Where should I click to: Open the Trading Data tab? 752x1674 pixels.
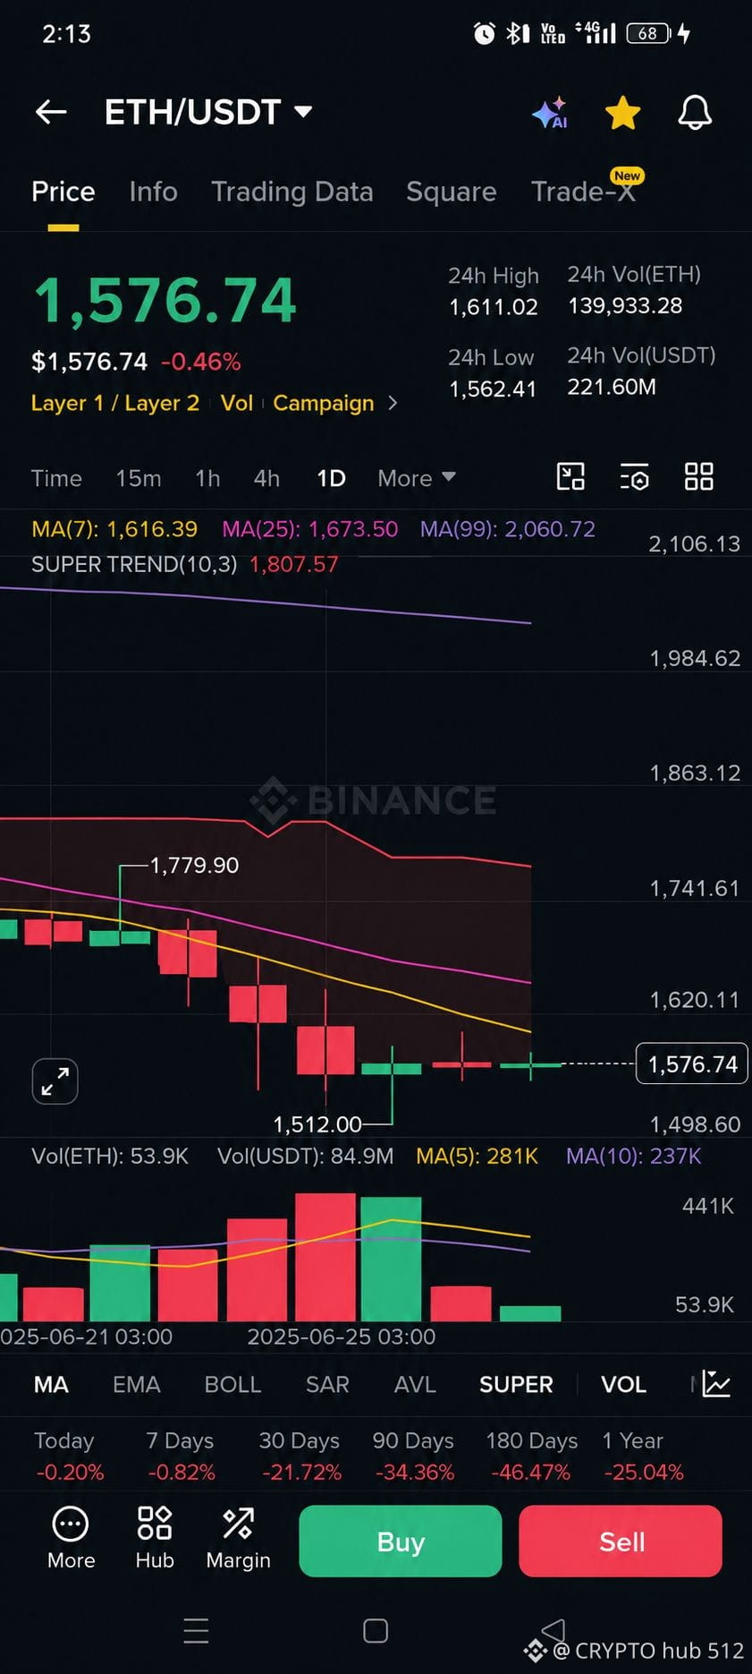pyautogui.click(x=292, y=192)
